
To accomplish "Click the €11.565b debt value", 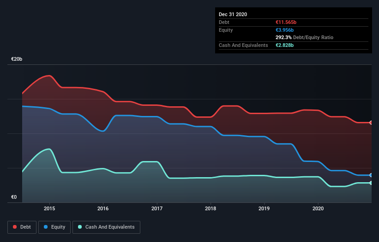I will [286, 22].
